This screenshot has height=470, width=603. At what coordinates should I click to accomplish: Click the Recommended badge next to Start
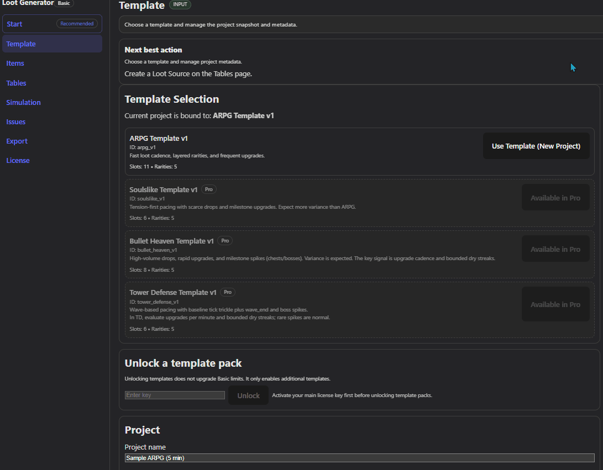tap(77, 24)
